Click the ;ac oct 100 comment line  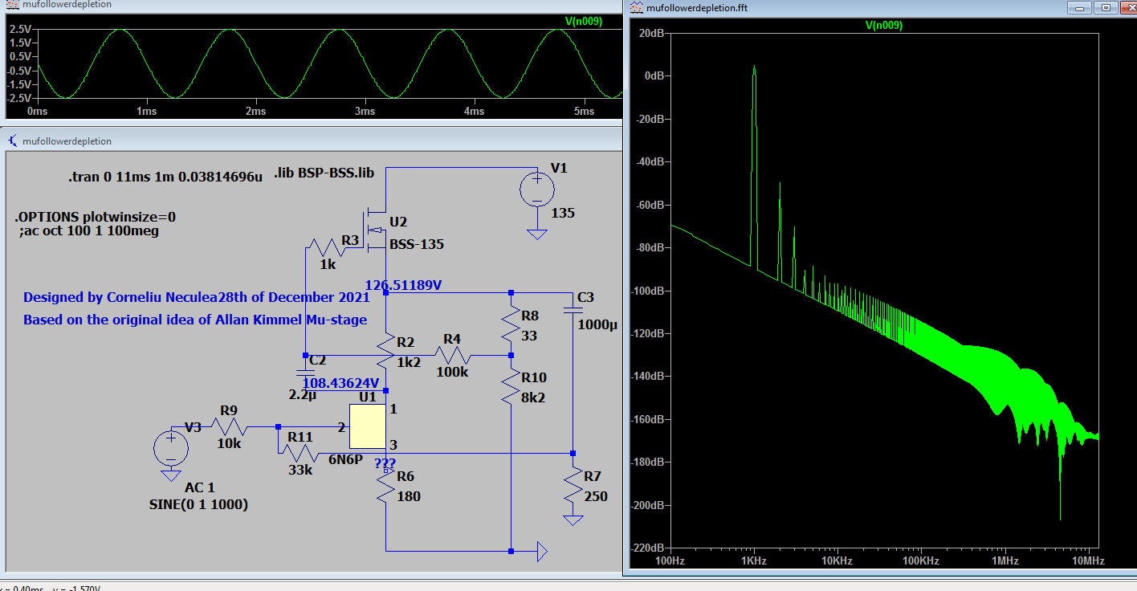click(88, 230)
